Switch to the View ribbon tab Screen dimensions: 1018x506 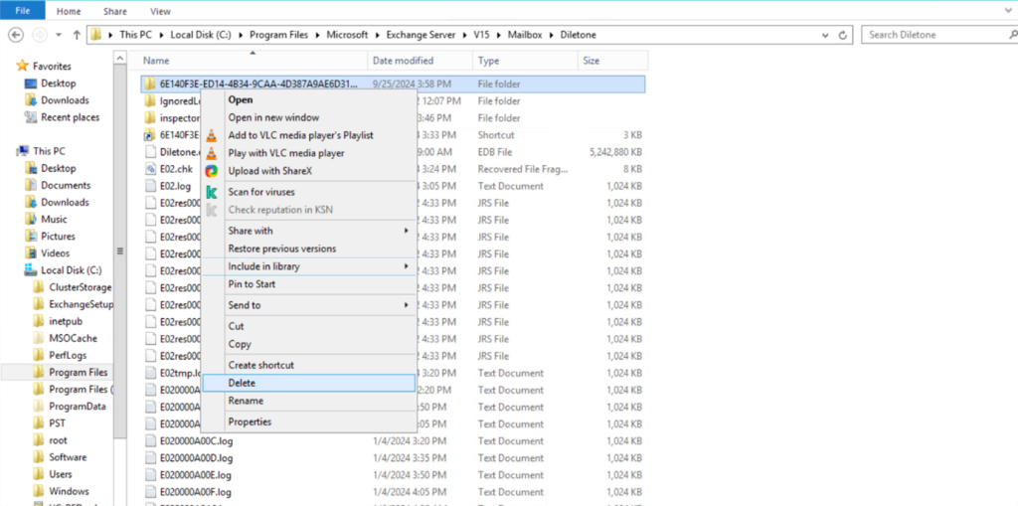click(160, 11)
